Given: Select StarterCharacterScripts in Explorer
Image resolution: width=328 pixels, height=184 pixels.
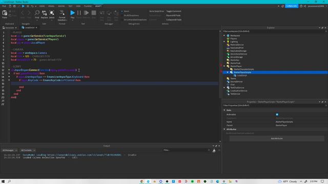Looking at the screenshot, I should coord(244,70).
